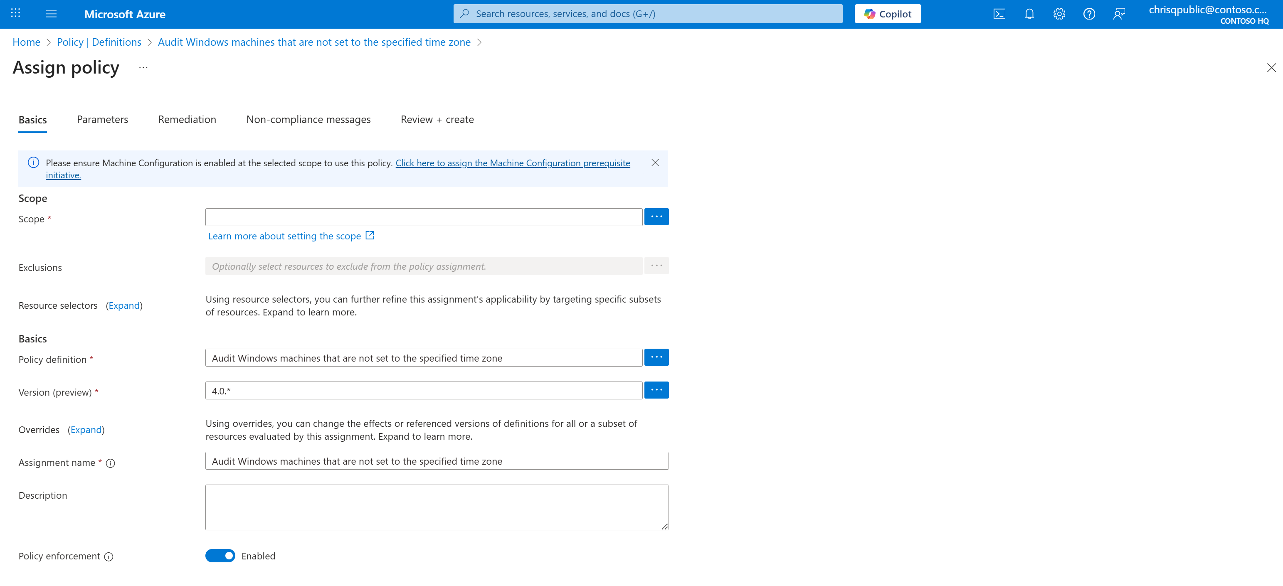Expand the Overrides section
This screenshot has height=586, width=1283.
click(86, 429)
